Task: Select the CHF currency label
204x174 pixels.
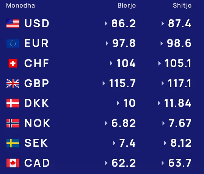Action: 36,63
